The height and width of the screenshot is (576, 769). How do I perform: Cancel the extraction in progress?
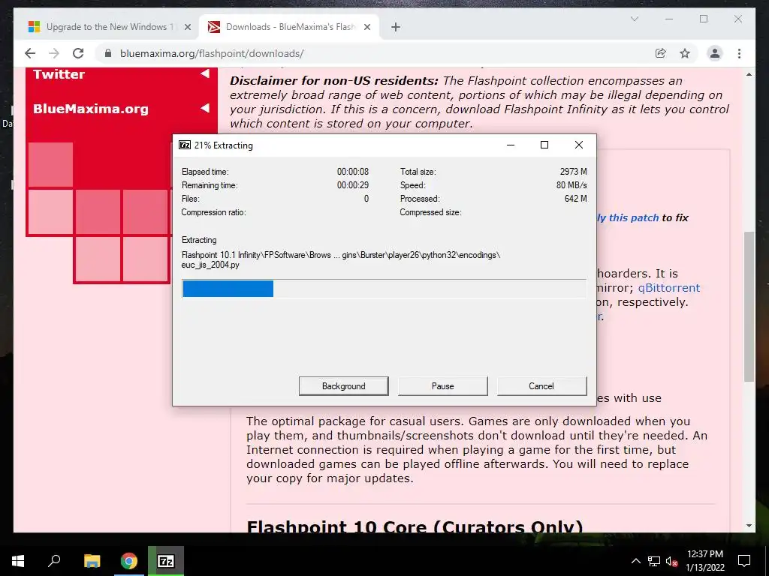(x=541, y=386)
